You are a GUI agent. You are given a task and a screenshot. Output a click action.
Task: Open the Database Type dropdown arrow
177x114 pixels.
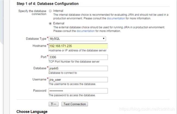point(103,39)
